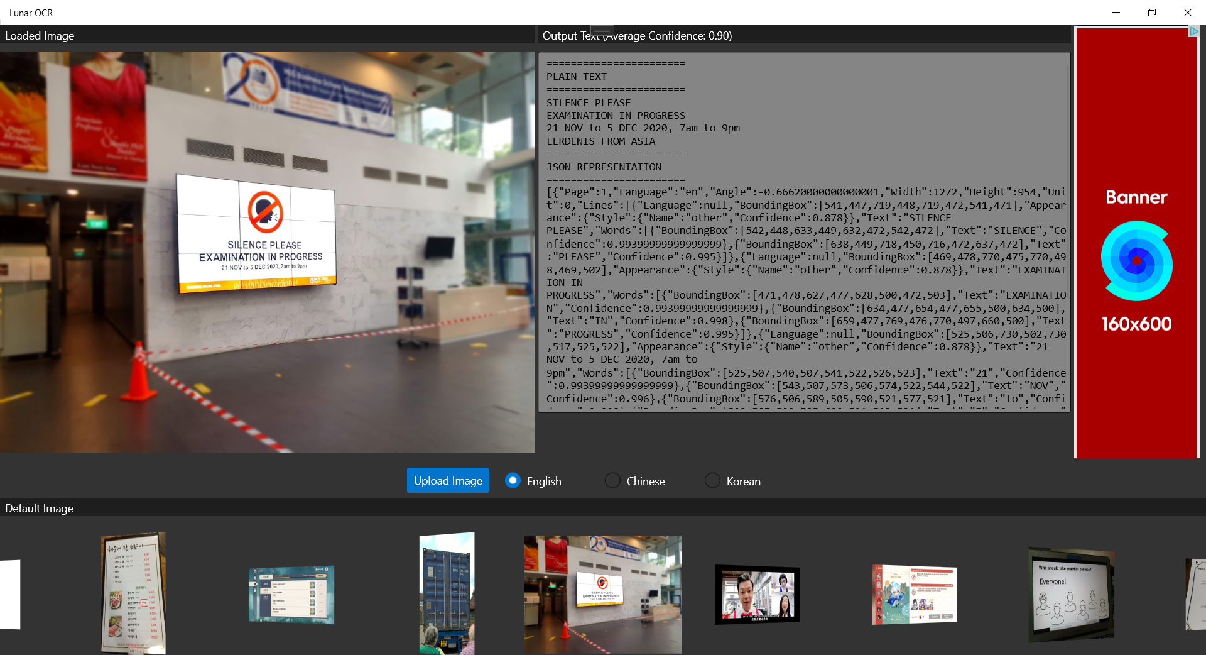Choose the examination hall sample thumbnail

tap(602, 594)
